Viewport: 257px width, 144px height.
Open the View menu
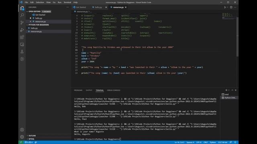point(48,2)
